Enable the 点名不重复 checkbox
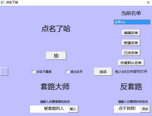The width and height of the screenshot is (152, 116). 34,72
